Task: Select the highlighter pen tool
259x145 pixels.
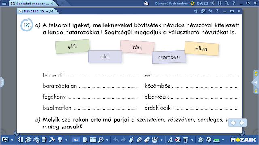Action: pyautogui.click(x=139, y=140)
